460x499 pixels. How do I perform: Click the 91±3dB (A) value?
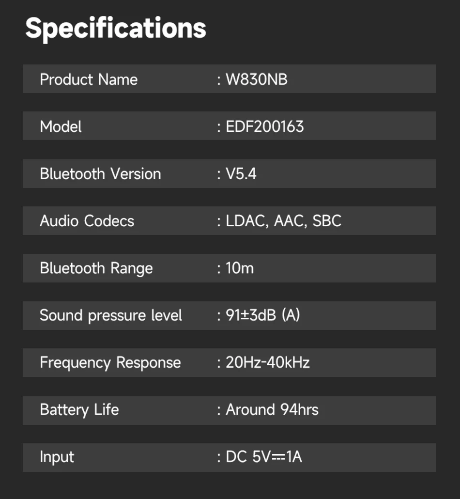click(263, 315)
